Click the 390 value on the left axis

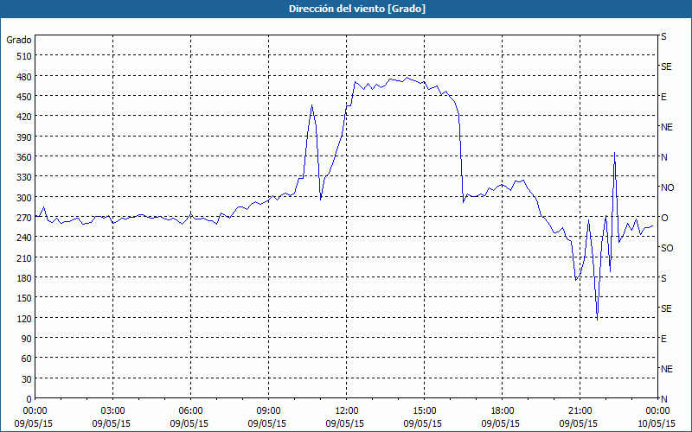point(24,137)
